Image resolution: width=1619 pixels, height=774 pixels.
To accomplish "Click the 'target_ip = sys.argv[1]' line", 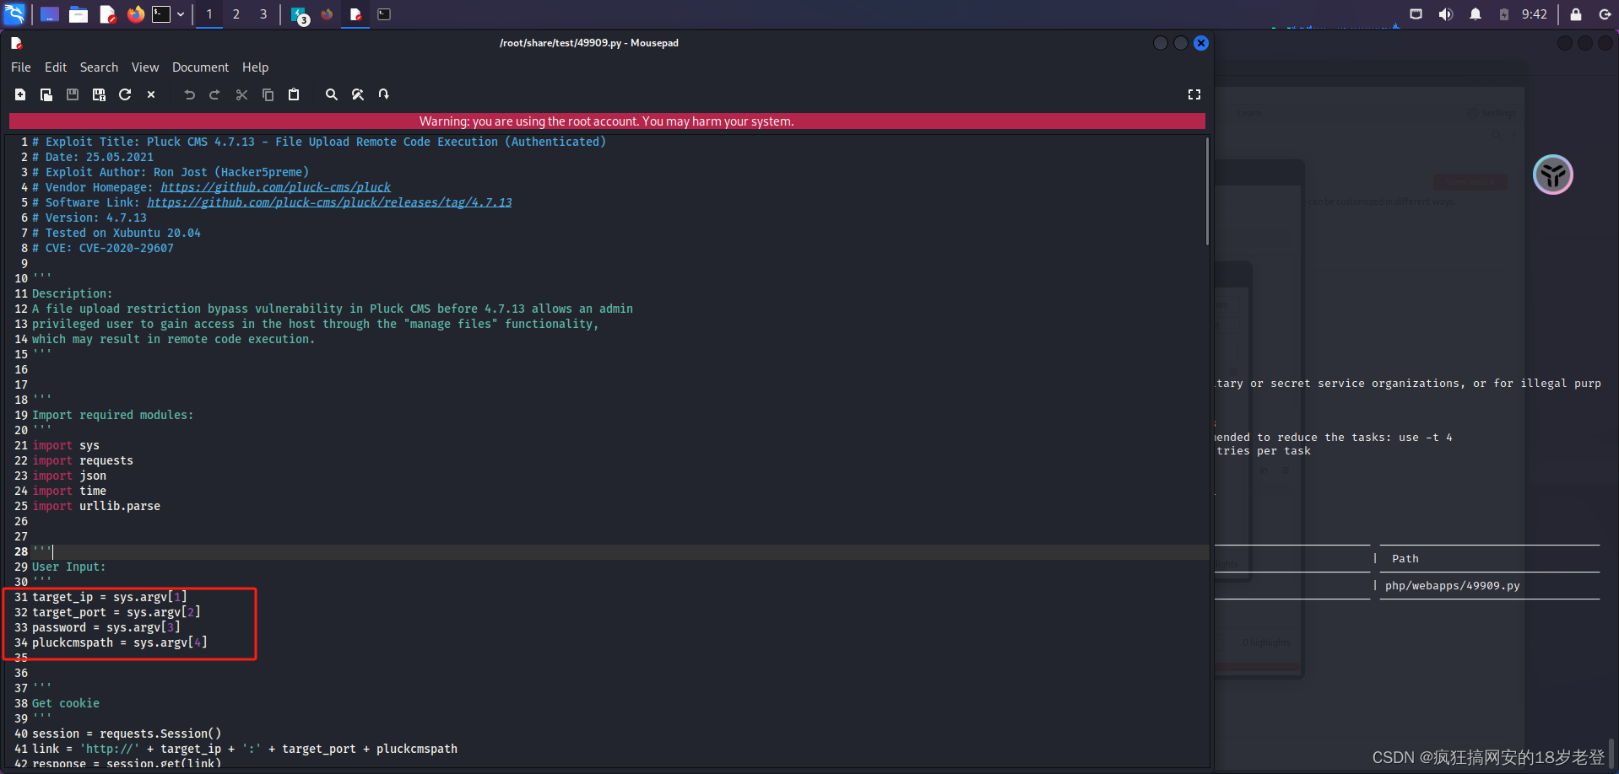I will [x=110, y=597].
